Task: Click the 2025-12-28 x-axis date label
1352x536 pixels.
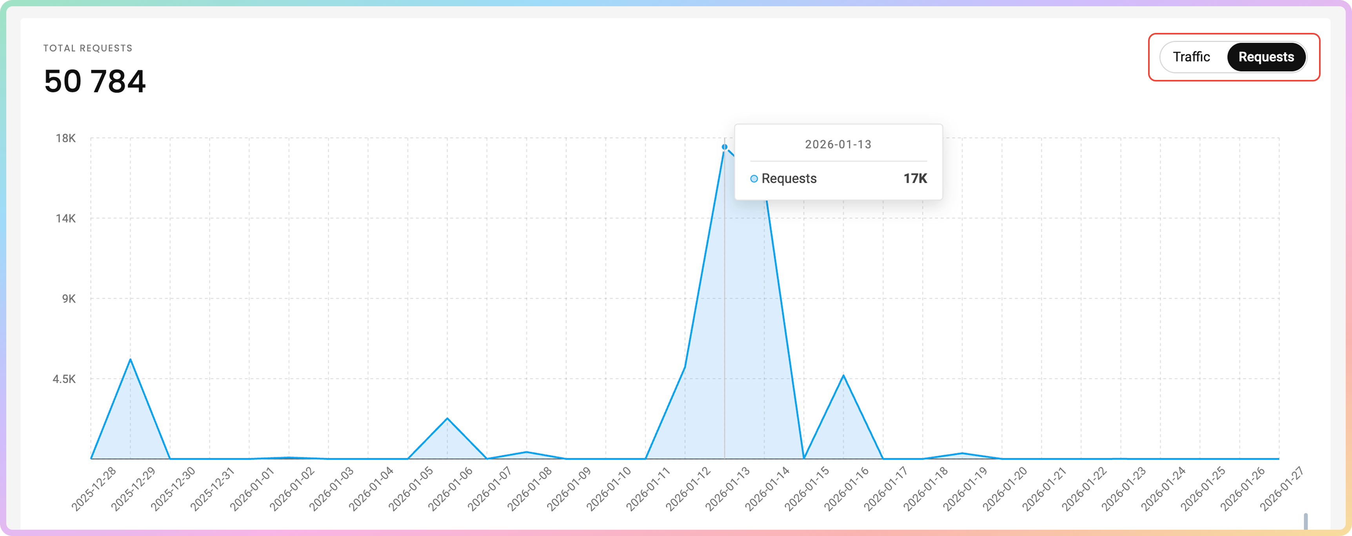Action: point(94,489)
